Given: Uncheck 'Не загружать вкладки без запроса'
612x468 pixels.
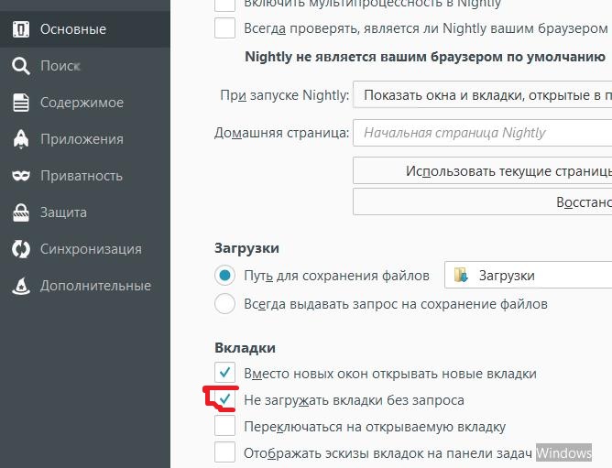Looking at the screenshot, I should click(224, 399).
